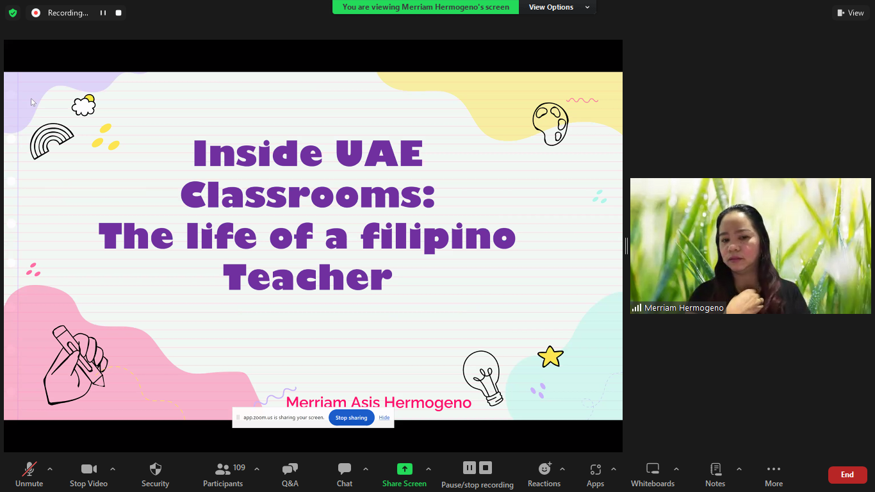875x492 pixels.
Task: Click the blue Stop sharing button
Action: tap(351, 418)
